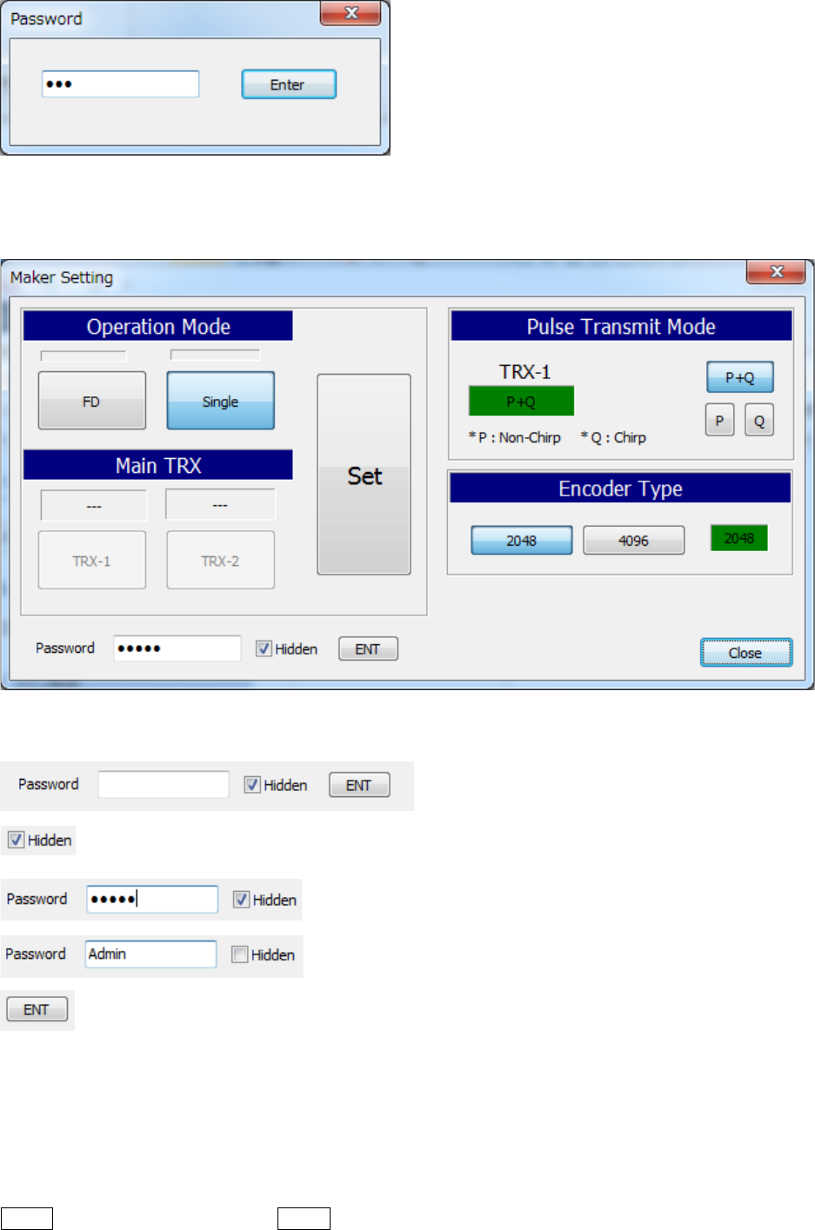The image size is (815, 1230).
Task: Select Q (Chirp) pulse button
Action: tap(759, 420)
